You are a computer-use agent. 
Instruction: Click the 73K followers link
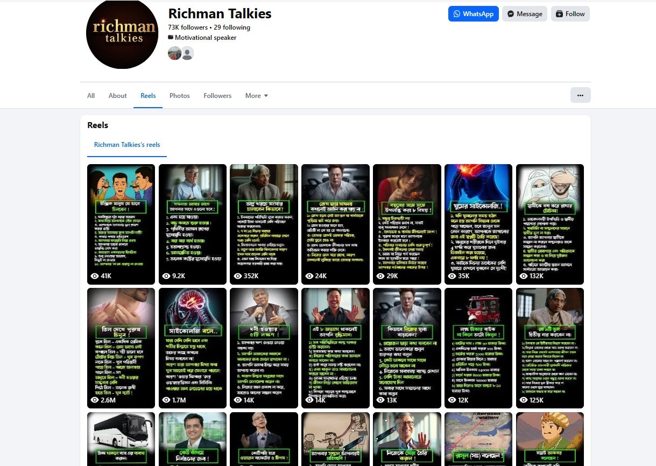[x=188, y=27]
